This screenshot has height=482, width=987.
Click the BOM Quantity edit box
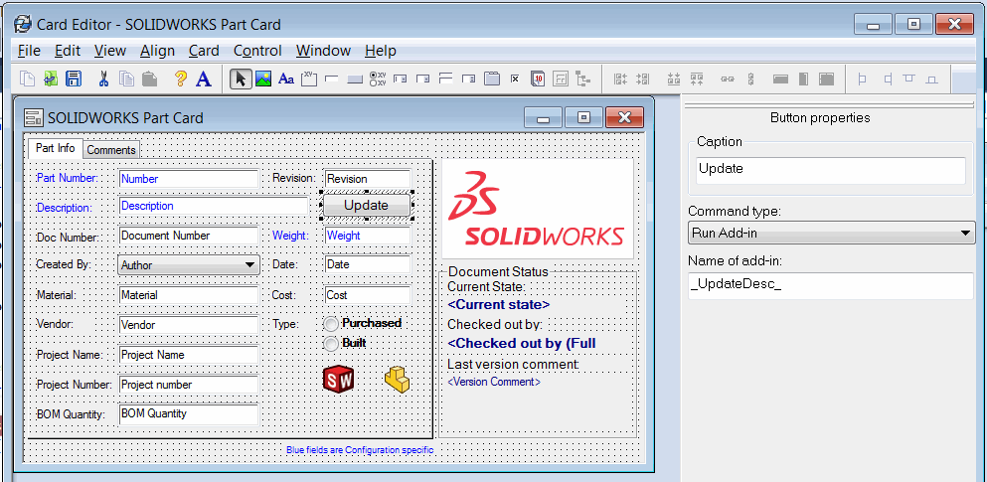click(189, 414)
